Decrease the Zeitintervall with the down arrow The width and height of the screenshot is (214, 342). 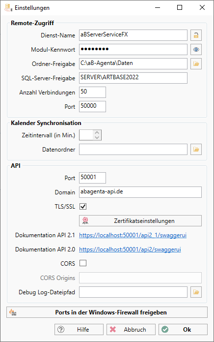97,137
